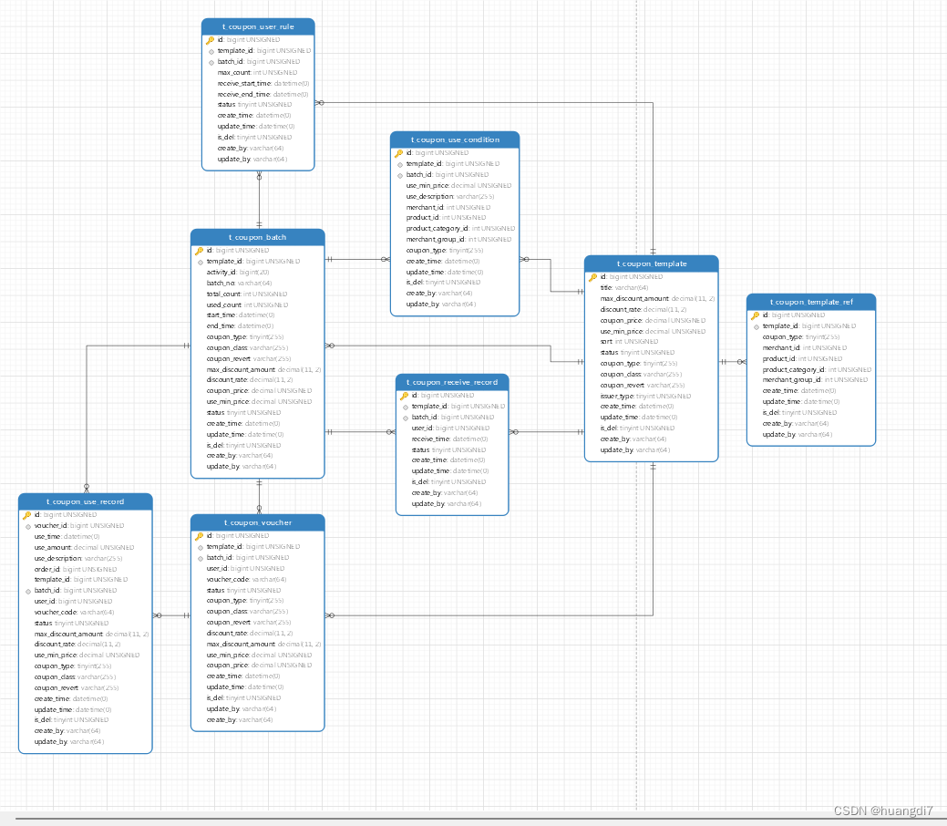Click use_amount column in t_coupon_use_record

(x=84, y=547)
